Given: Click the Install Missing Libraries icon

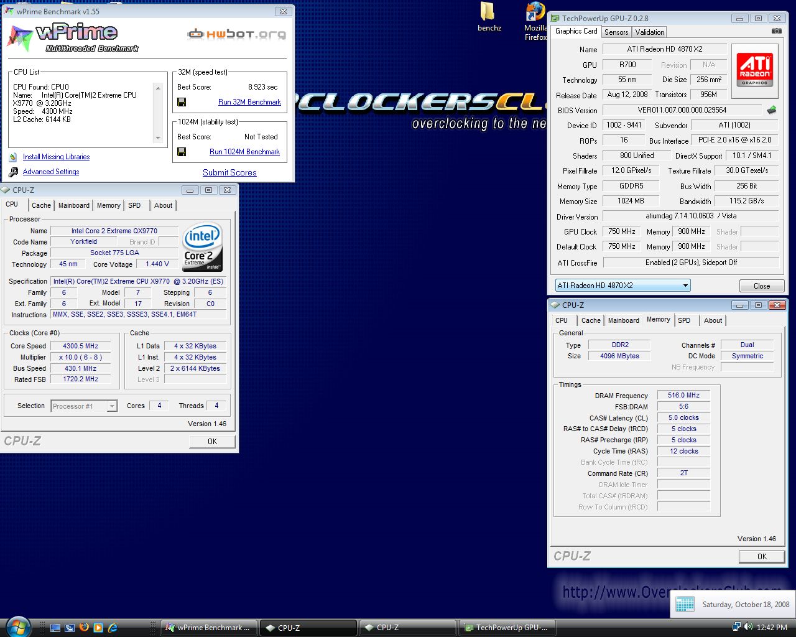Looking at the screenshot, I should click(x=13, y=157).
